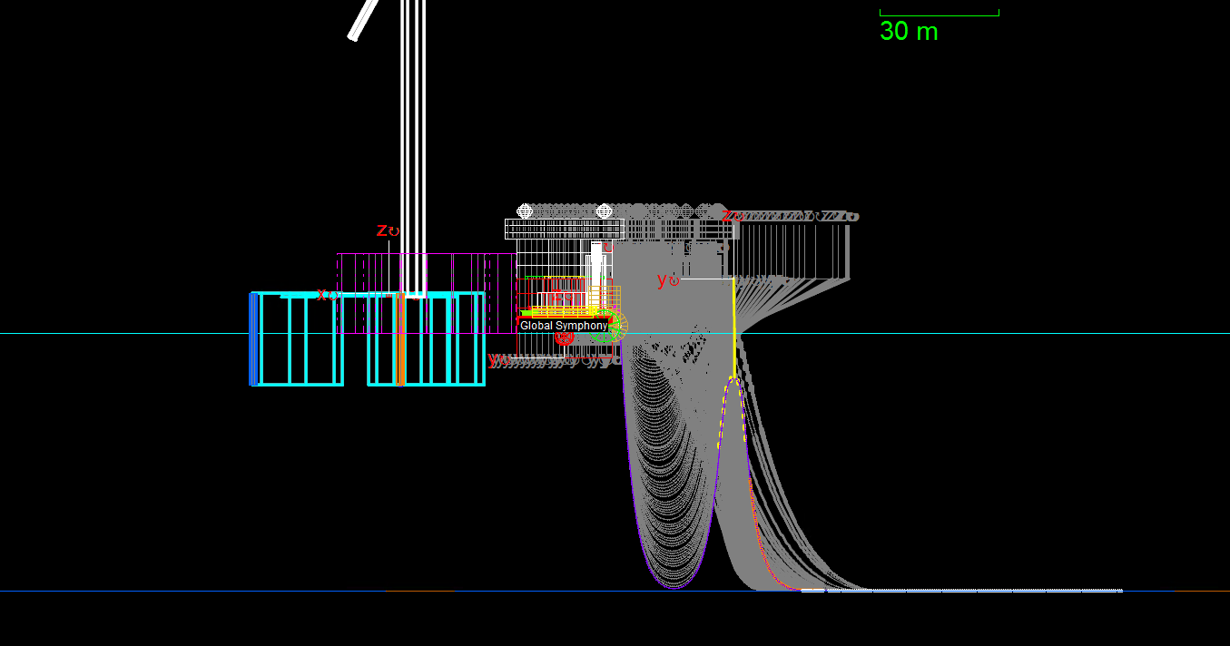Click red y axis marker below the vessel
The width and height of the screenshot is (1230, 646).
click(x=496, y=359)
